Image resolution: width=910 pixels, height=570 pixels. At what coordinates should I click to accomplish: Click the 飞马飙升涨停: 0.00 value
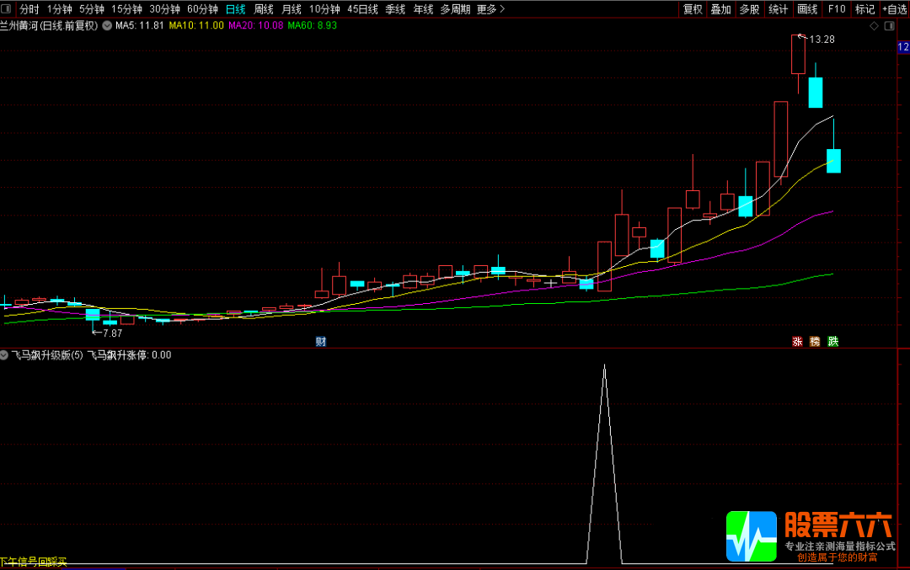pos(130,354)
